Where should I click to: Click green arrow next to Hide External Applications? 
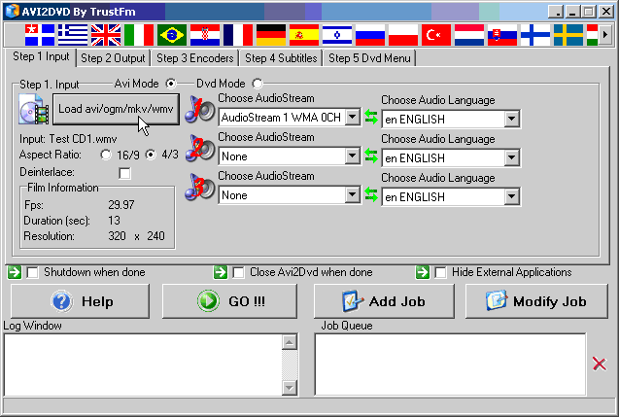pyautogui.click(x=423, y=272)
